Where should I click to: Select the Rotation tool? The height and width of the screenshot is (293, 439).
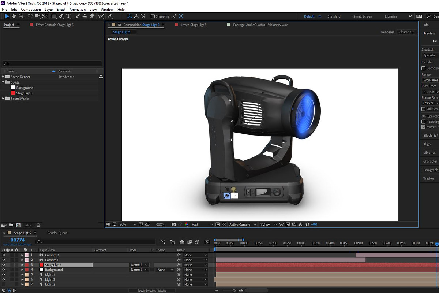point(30,16)
